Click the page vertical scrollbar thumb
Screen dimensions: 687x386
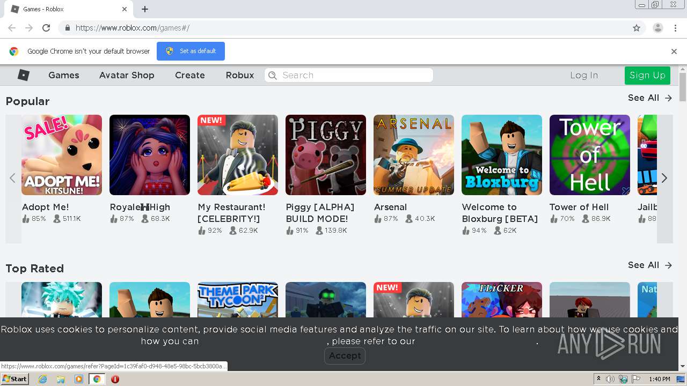point(683,87)
